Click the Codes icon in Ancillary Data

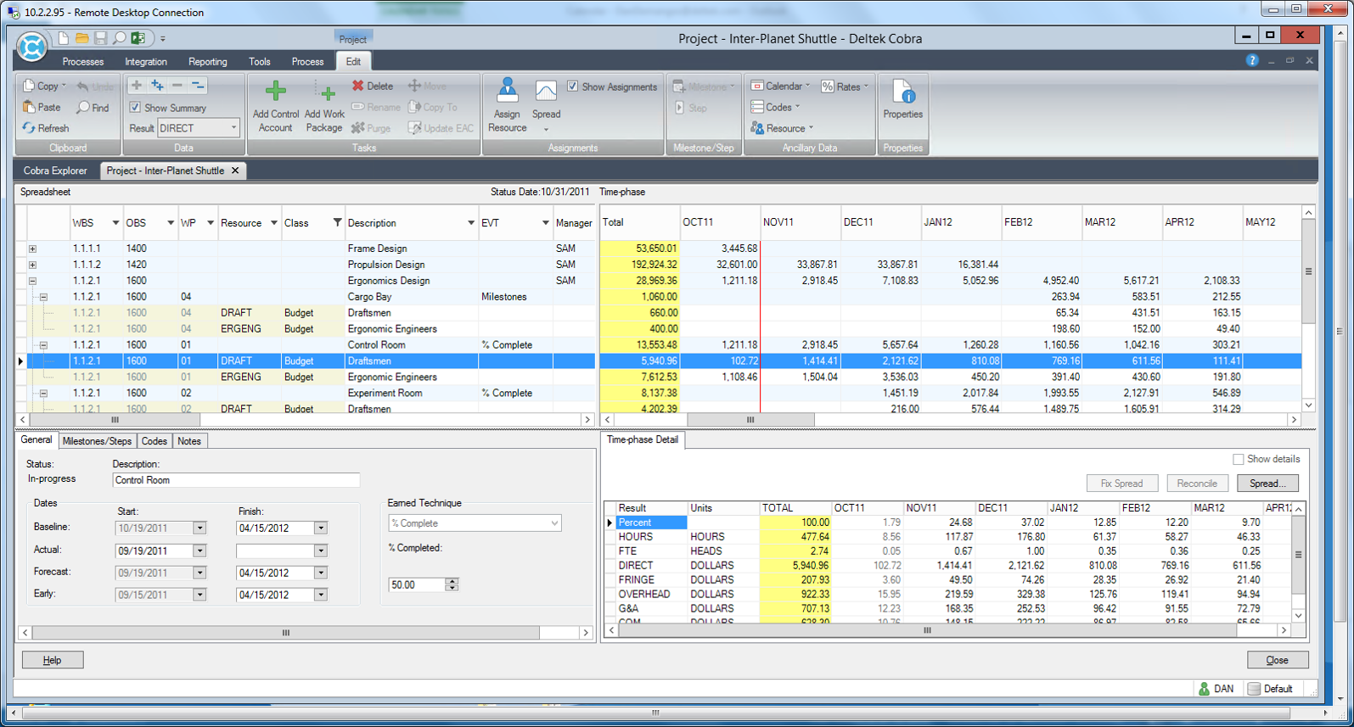(757, 107)
